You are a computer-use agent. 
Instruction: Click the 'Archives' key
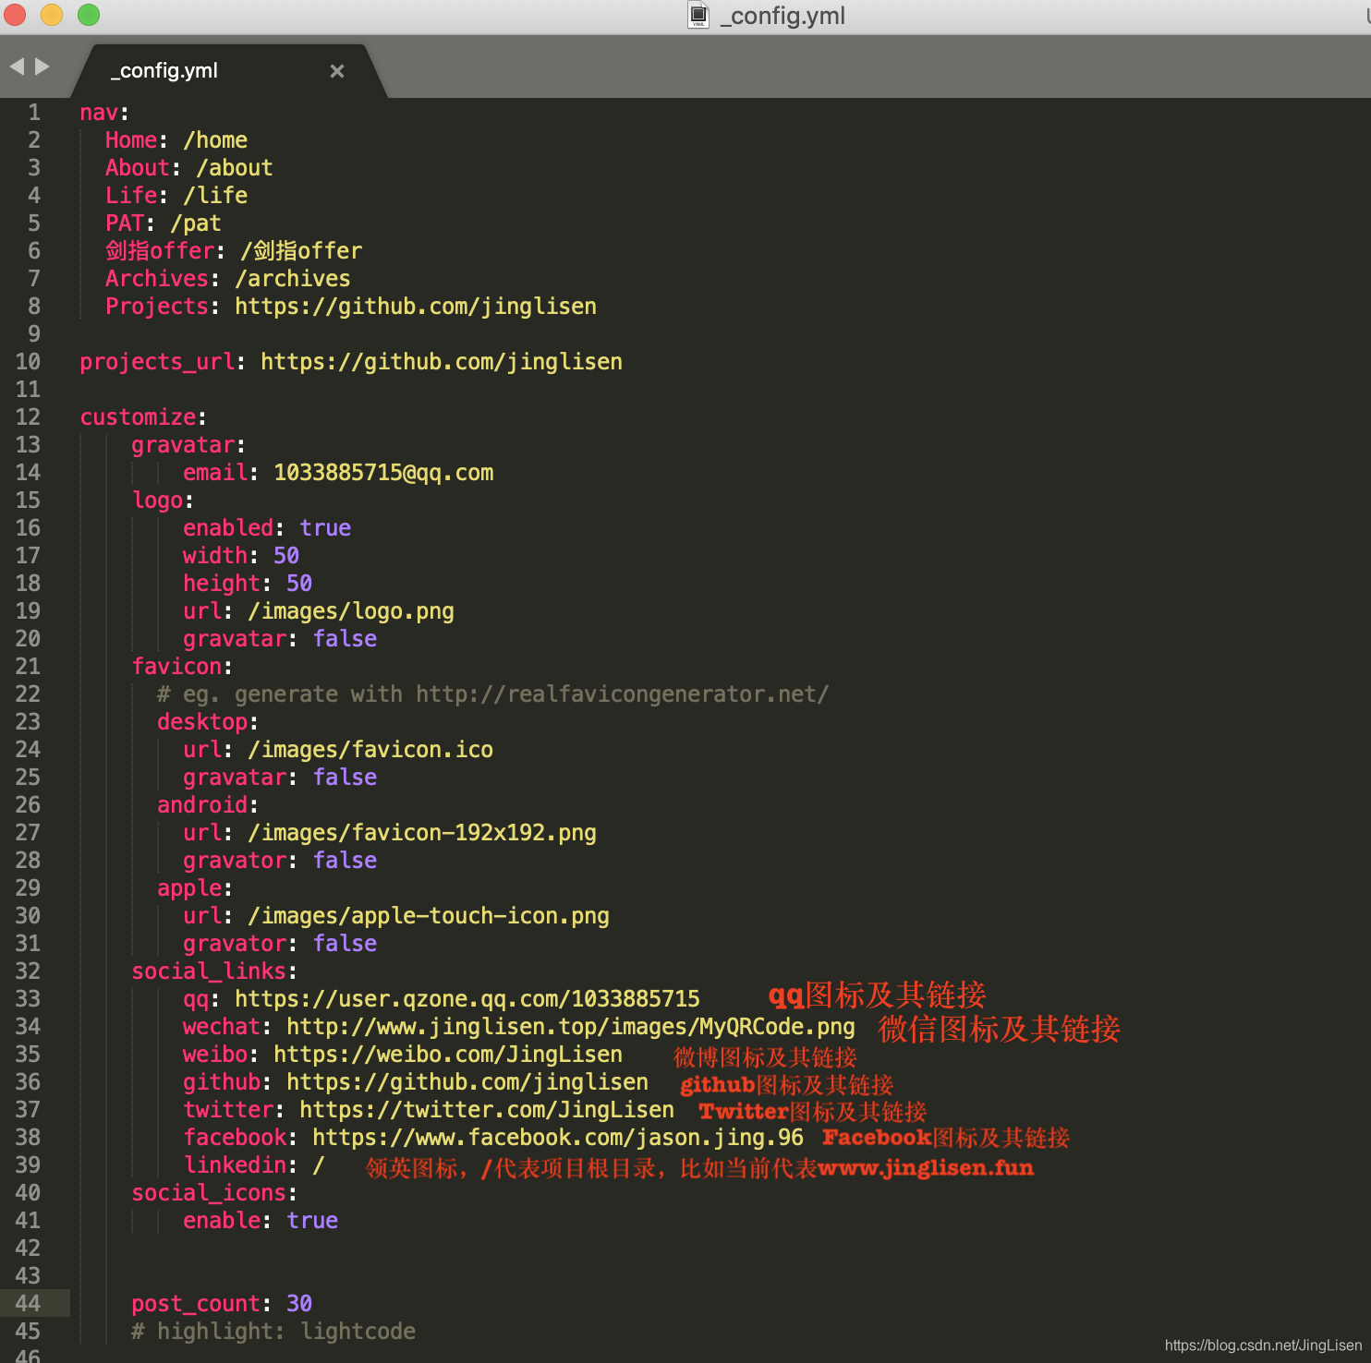157,279
